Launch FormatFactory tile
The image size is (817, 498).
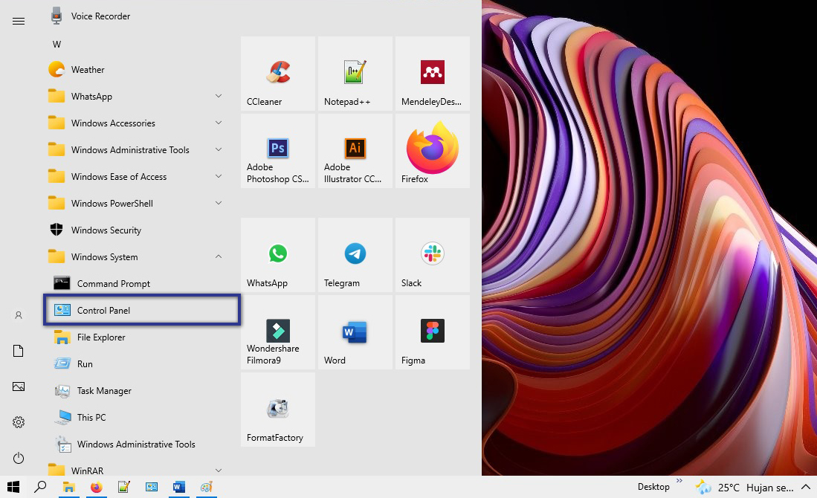pos(277,410)
